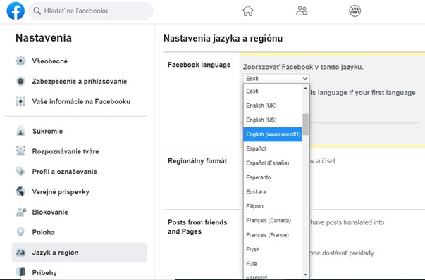Choose Español (España) from the list
The width and height of the screenshot is (425, 280).
[x=273, y=163]
